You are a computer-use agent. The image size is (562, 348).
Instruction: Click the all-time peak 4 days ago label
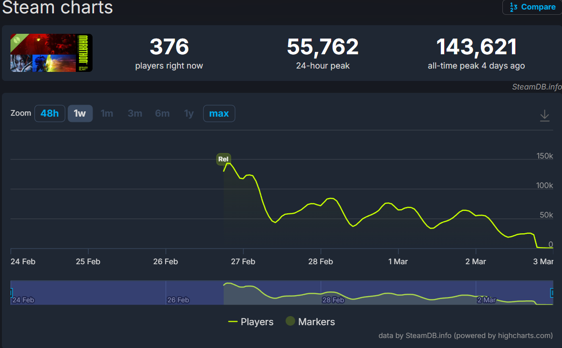pyautogui.click(x=476, y=66)
